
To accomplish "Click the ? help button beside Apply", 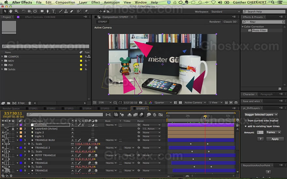I will coord(260,139).
